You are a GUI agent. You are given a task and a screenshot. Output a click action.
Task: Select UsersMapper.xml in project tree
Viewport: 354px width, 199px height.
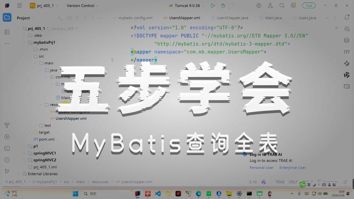(x=68, y=119)
